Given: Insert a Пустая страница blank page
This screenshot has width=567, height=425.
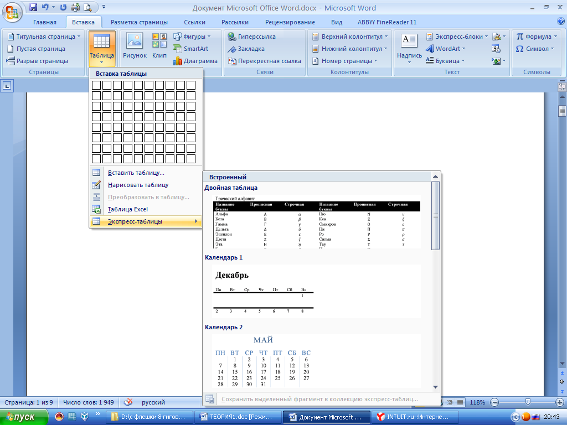Looking at the screenshot, I should [x=36, y=49].
